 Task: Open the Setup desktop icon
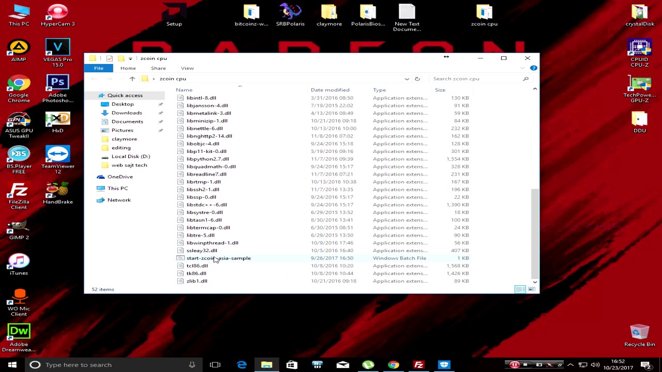tap(174, 15)
